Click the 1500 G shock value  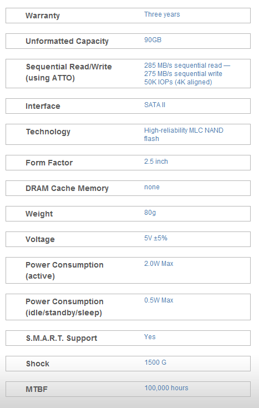coord(155,362)
